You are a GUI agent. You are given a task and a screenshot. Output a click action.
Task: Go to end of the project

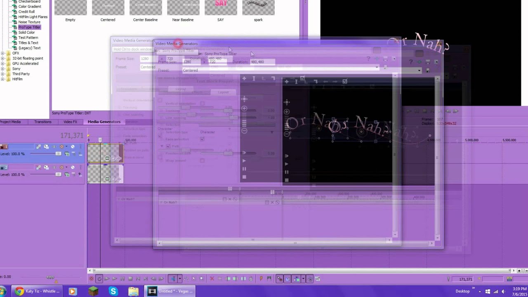[146, 279]
